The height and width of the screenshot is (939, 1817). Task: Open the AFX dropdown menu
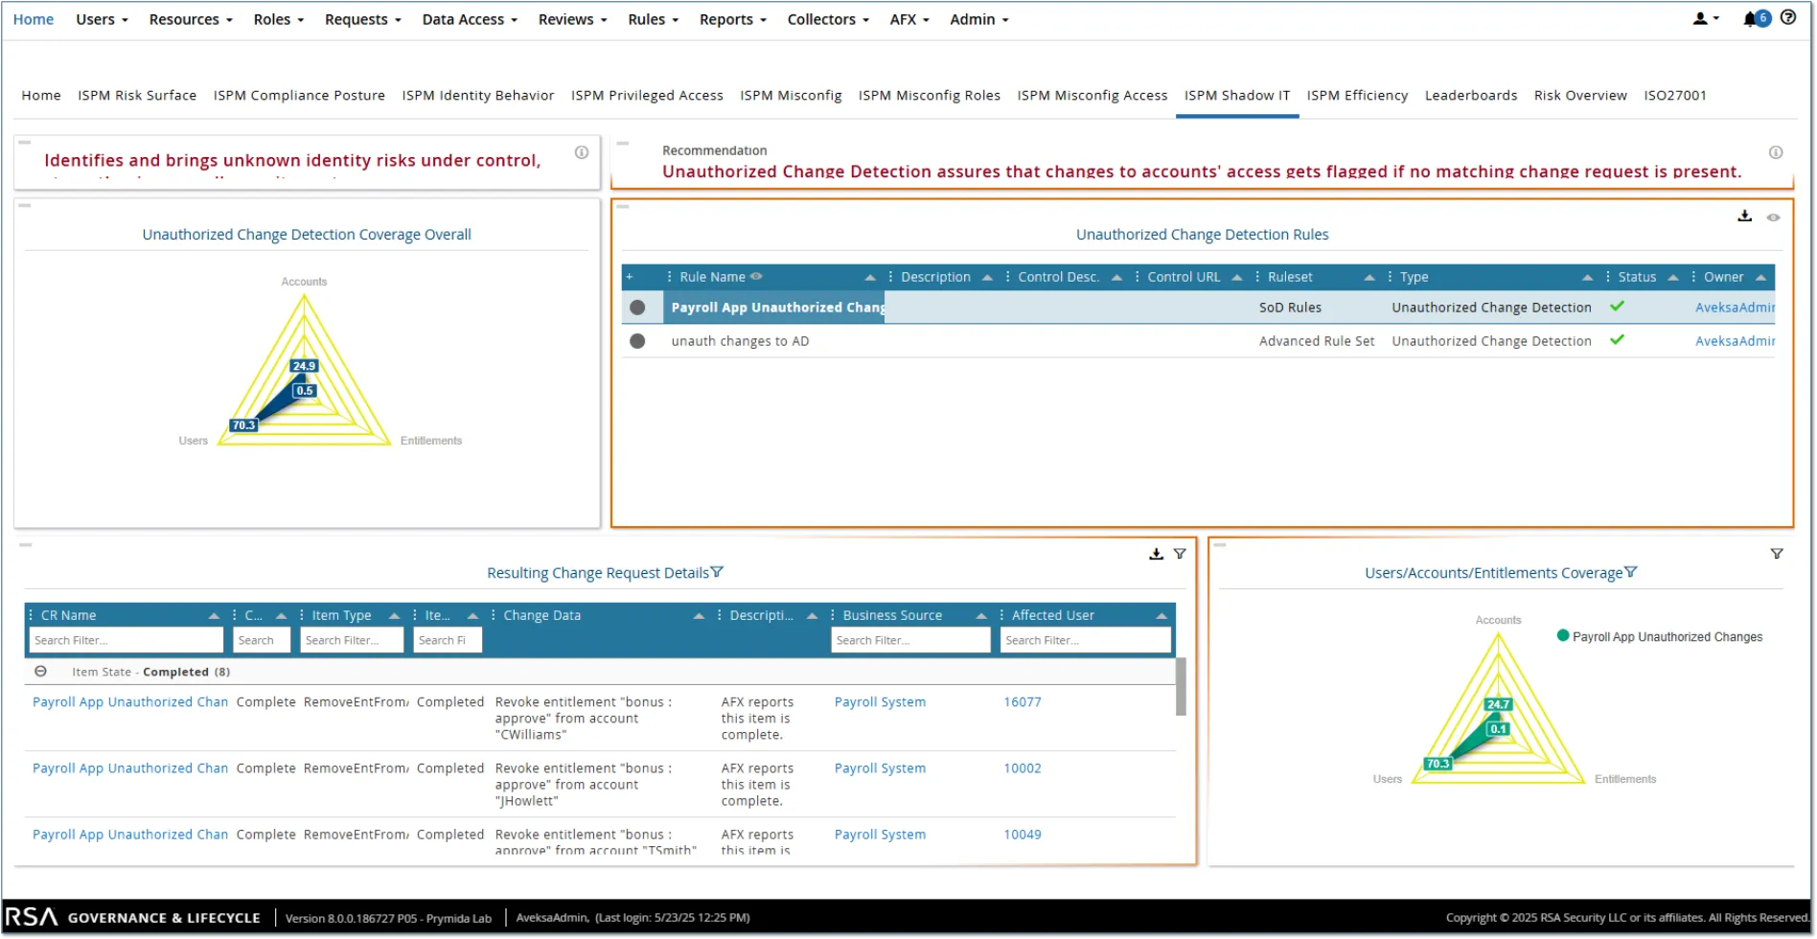(x=909, y=19)
